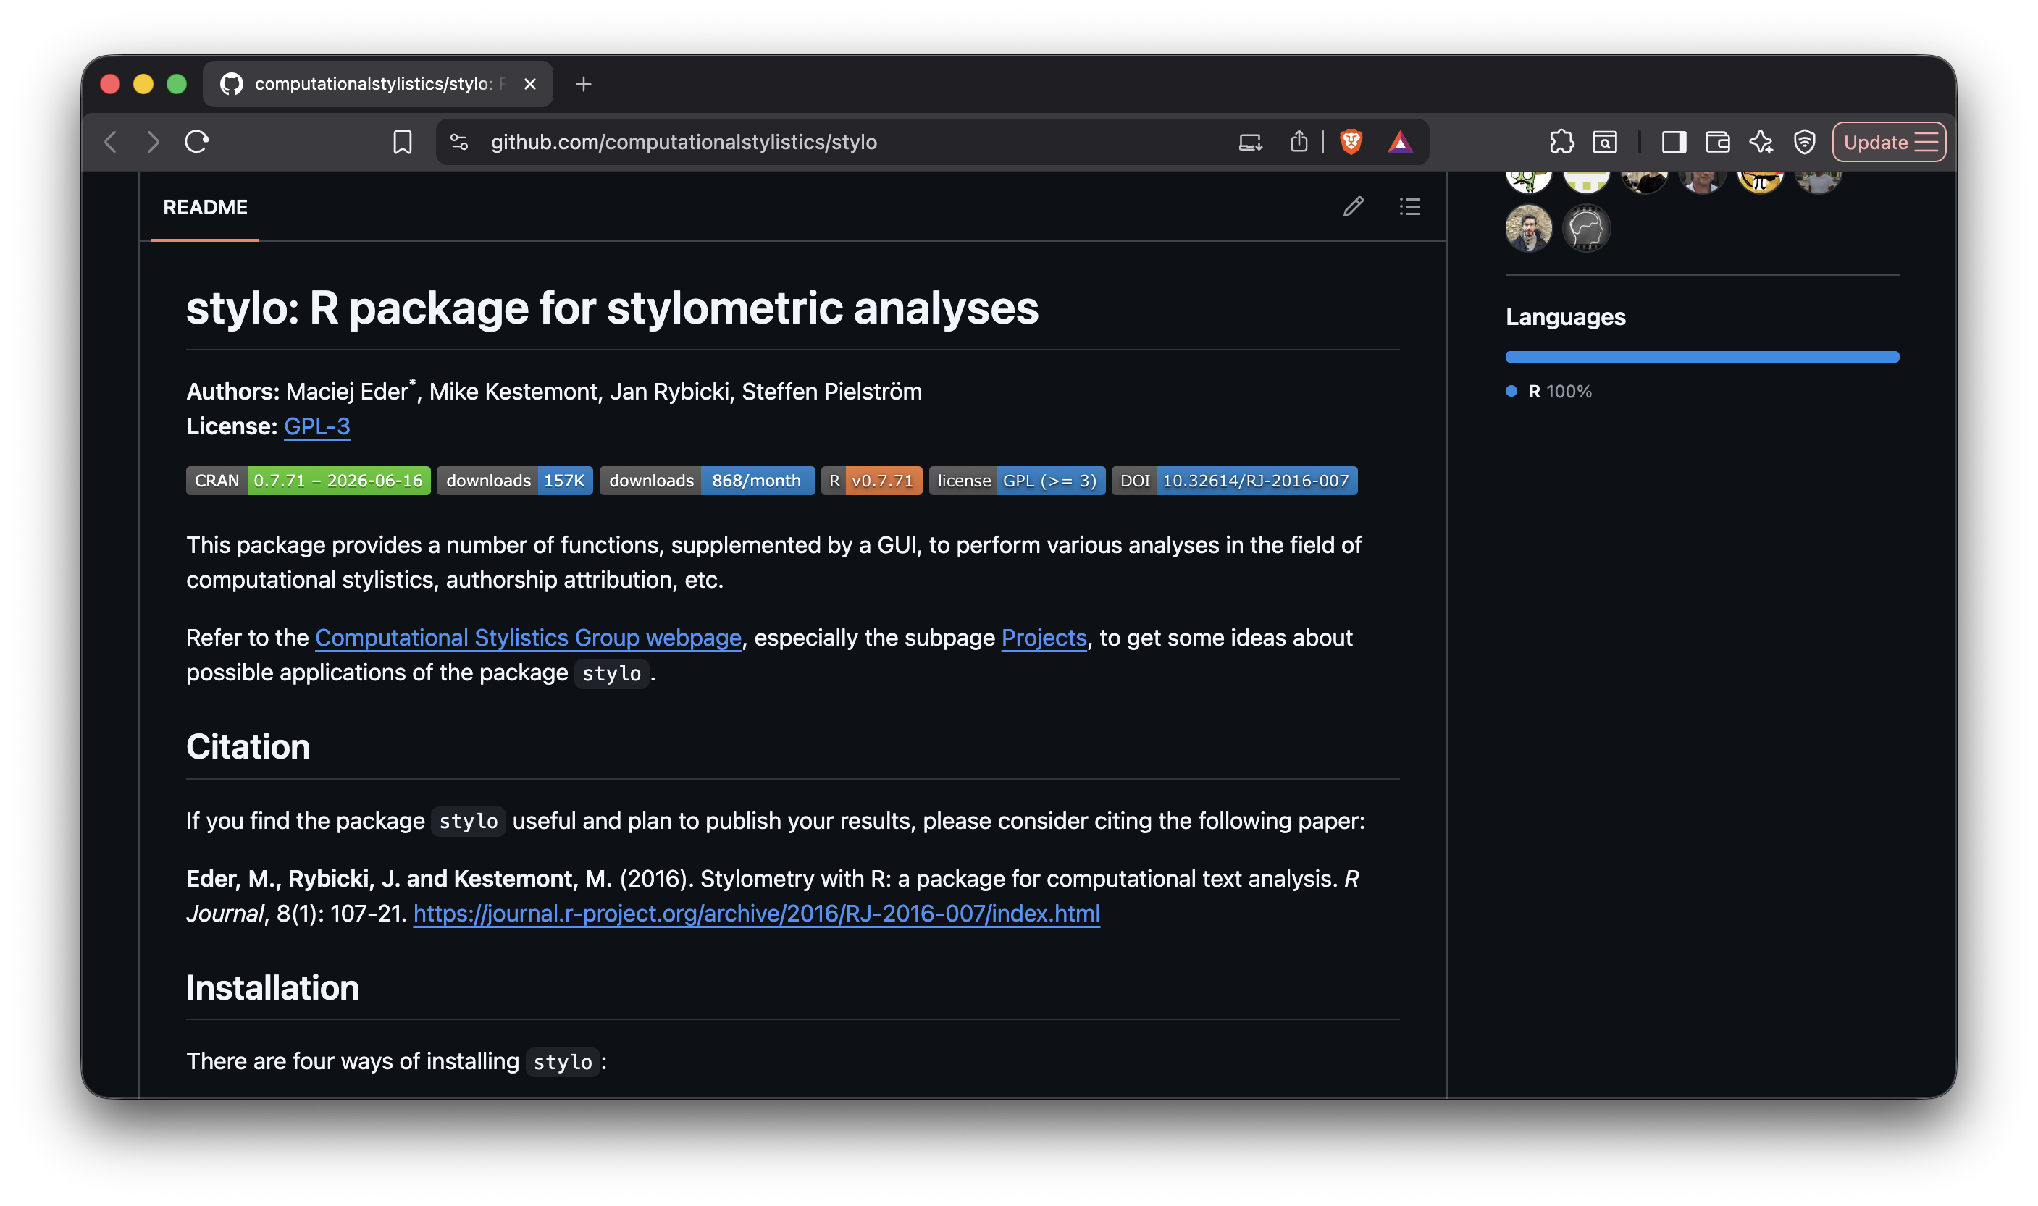The image size is (2038, 1206).
Task: Click the "stylo: R package for stylometric analyses" title
Action: click(x=612, y=308)
